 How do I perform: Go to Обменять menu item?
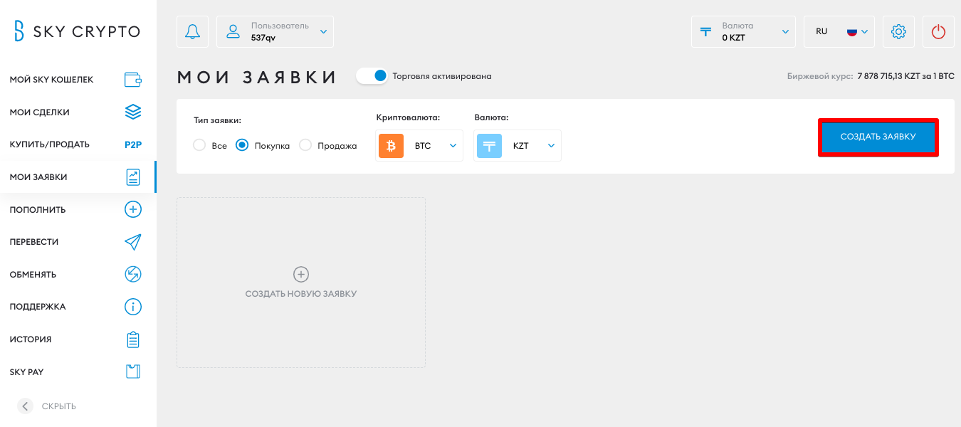pyautogui.click(x=78, y=274)
